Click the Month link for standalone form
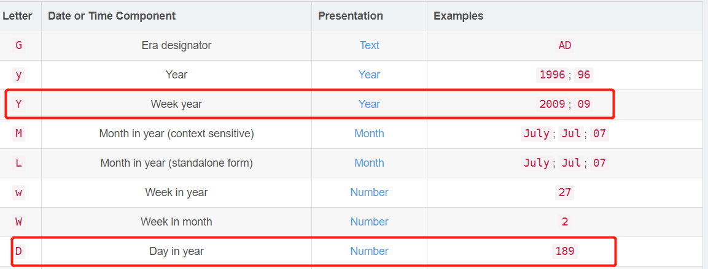 coord(369,163)
